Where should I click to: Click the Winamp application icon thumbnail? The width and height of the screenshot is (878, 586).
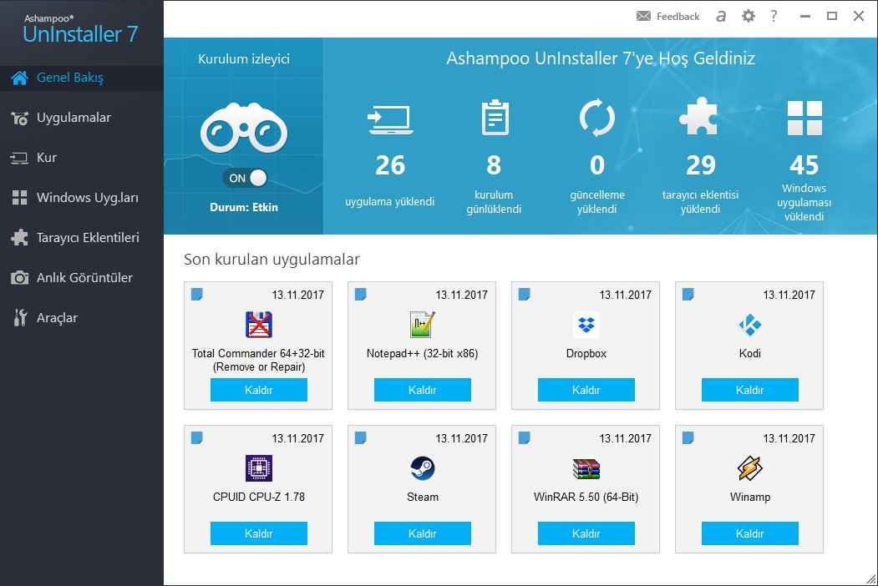[750, 468]
